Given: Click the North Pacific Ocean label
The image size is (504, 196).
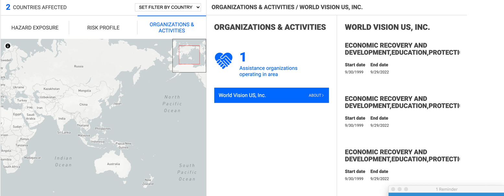Looking at the screenshot, I should [172, 104].
